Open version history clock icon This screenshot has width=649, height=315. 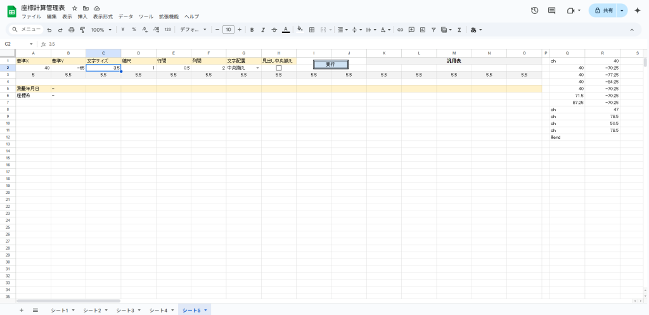534,11
